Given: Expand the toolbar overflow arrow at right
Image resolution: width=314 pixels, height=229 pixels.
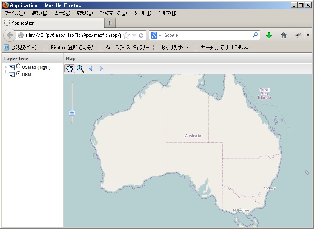Looking at the screenshot, I should (x=307, y=35).
